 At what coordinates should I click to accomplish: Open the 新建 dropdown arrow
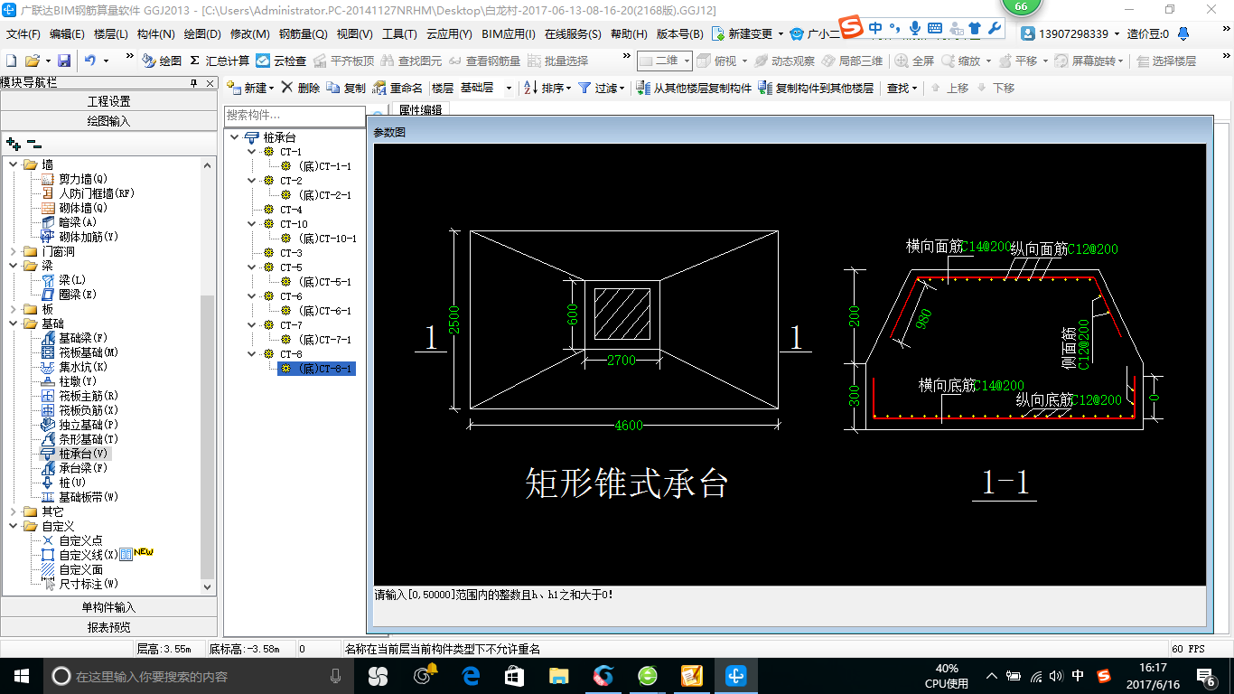click(272, 89)
